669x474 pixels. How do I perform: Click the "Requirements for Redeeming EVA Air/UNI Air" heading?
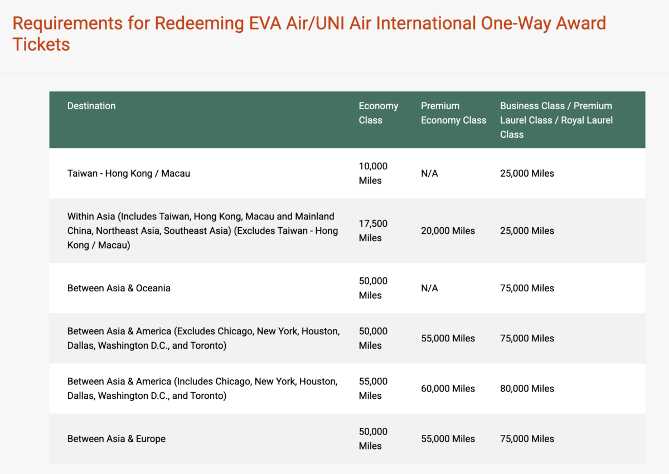[x=309, y=33]
